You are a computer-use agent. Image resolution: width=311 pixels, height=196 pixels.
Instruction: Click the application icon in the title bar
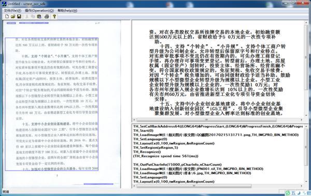point(4,4)
